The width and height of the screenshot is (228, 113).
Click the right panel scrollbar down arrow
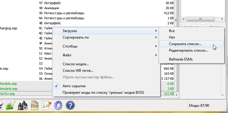tap(222, 95)
